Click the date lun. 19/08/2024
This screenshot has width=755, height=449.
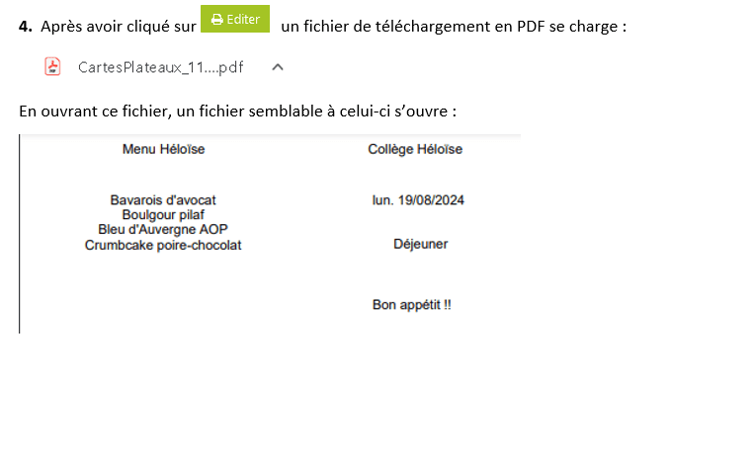(418, 200)
